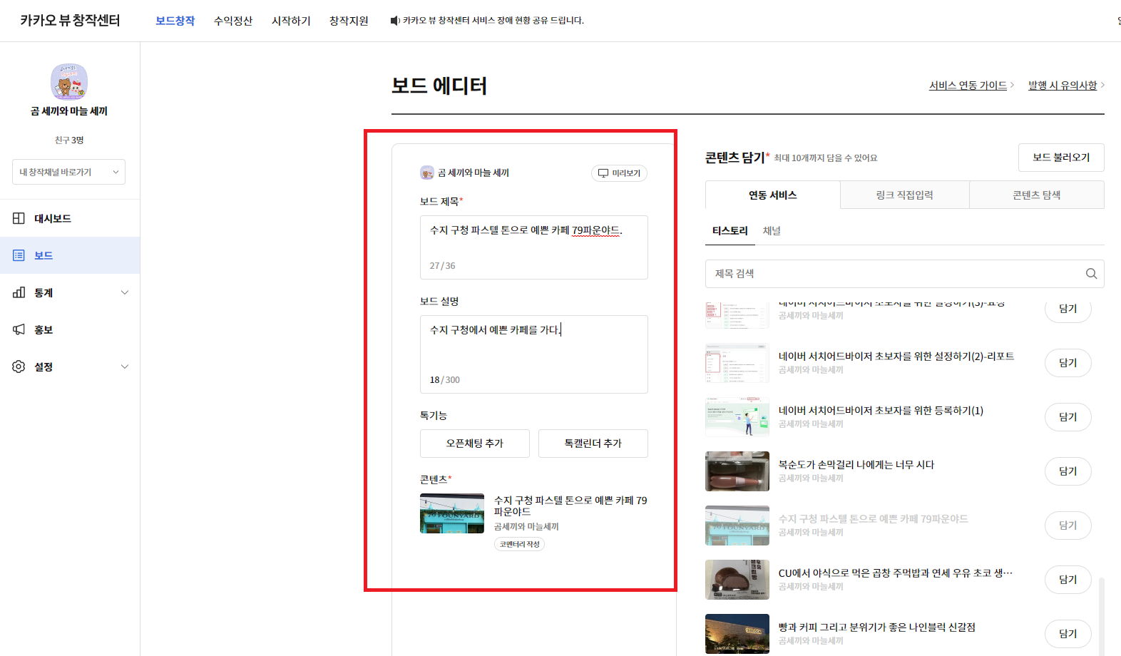Click the 미리보기 preview button

coord(619,173)
